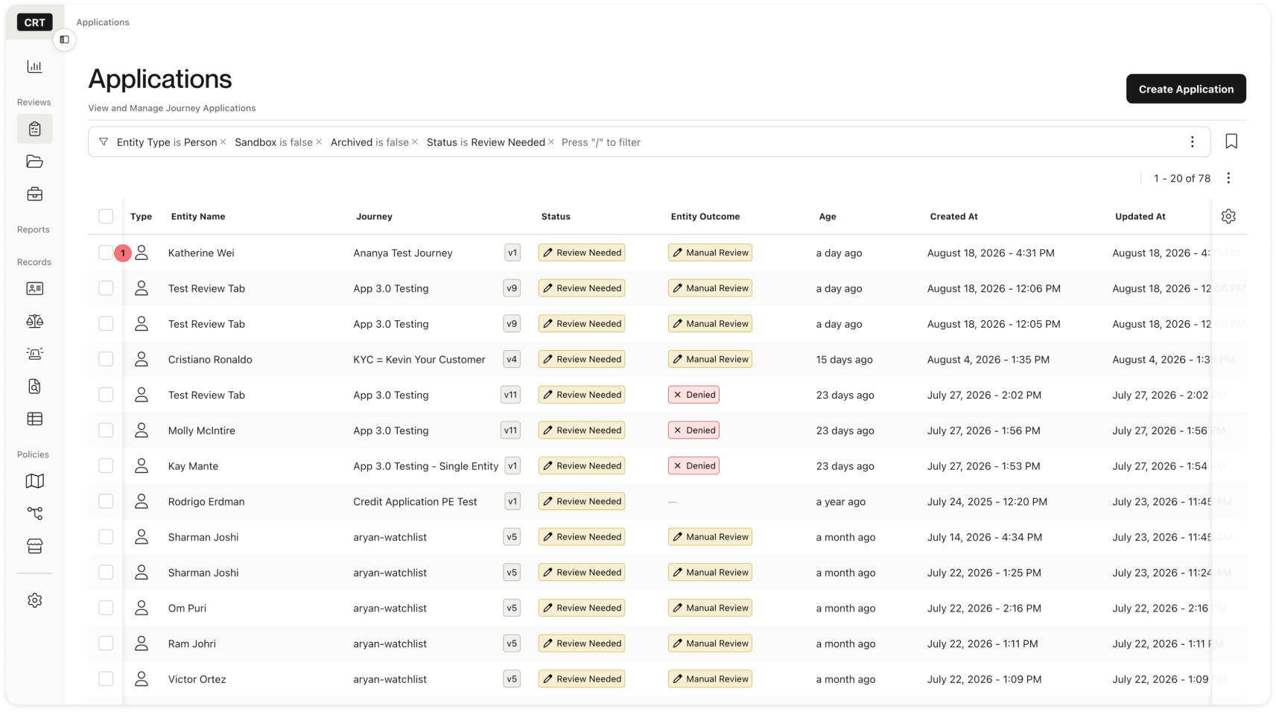Viewport: 1276px width, 712px height.
Task: Sort by the Created At column header
Action: (x=953, y=217)
